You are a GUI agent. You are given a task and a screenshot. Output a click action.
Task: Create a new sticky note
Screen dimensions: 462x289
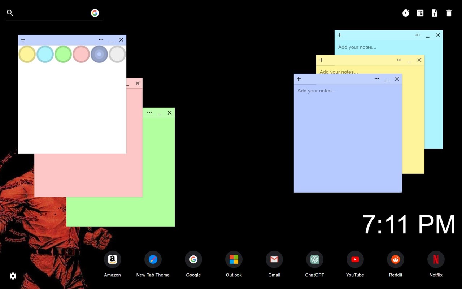tap(435, 13)
